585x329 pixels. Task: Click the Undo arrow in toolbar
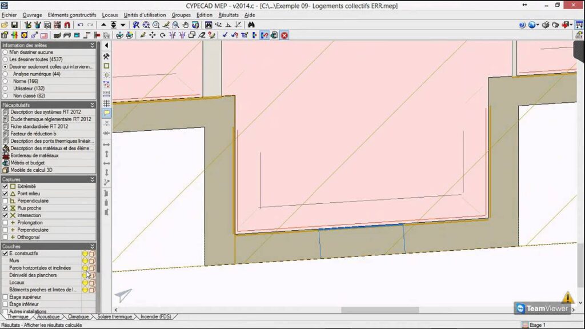point(80,25)
